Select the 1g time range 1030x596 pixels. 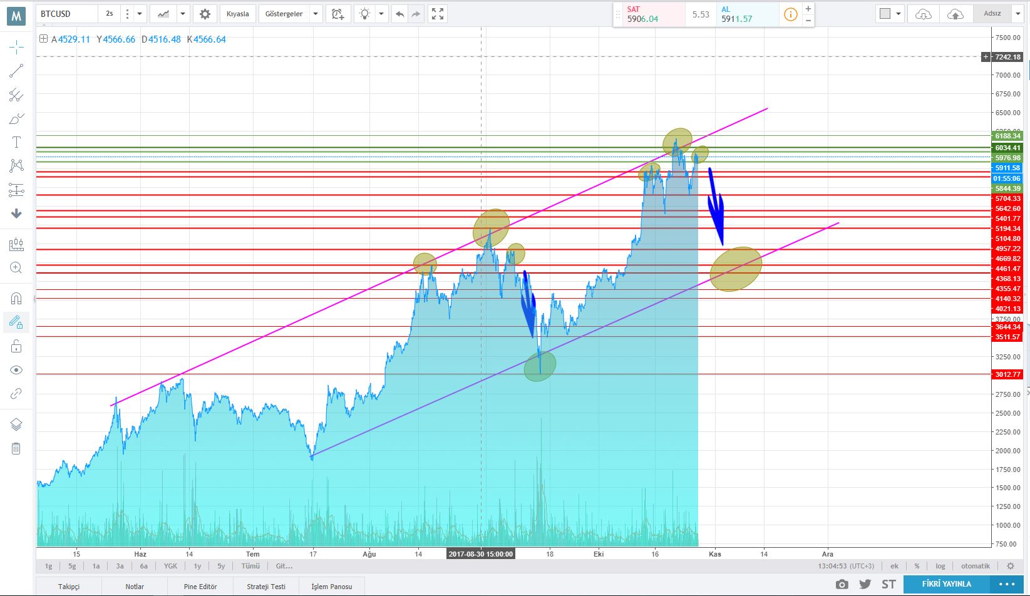48,566
